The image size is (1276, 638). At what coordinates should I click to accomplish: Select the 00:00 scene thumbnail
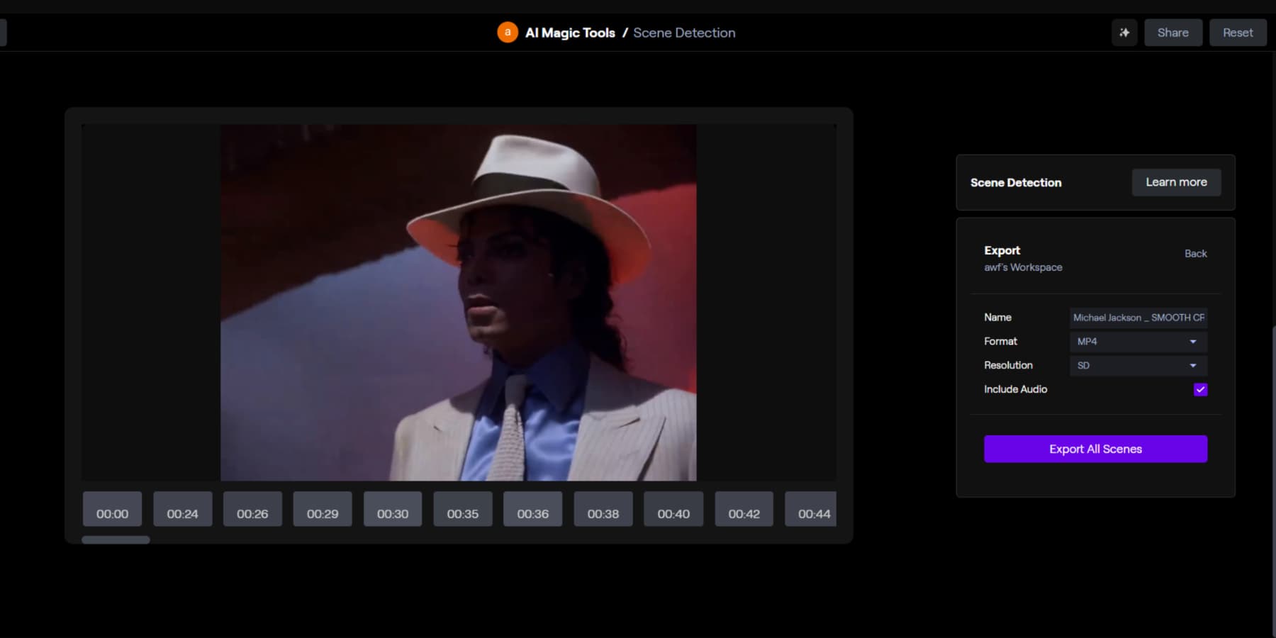112,508
